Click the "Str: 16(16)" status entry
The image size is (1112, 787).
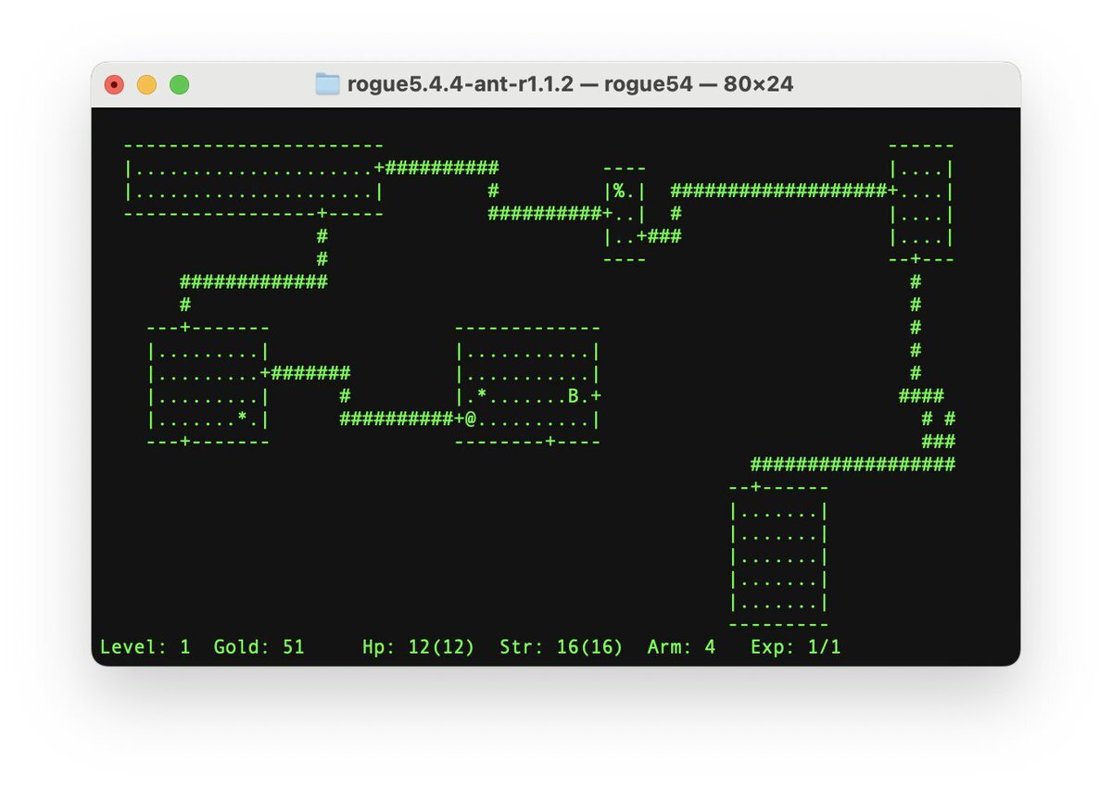tap(561, 646)
